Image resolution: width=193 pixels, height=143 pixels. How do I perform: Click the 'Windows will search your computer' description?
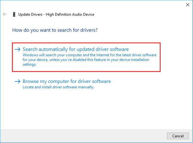pos(89,55)
